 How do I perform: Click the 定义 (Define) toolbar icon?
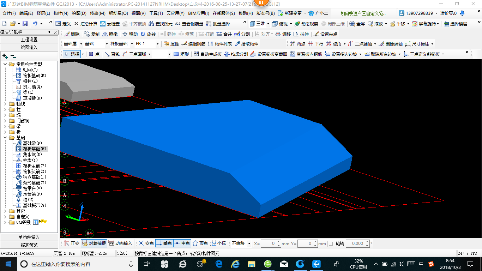tap(63, 24)
